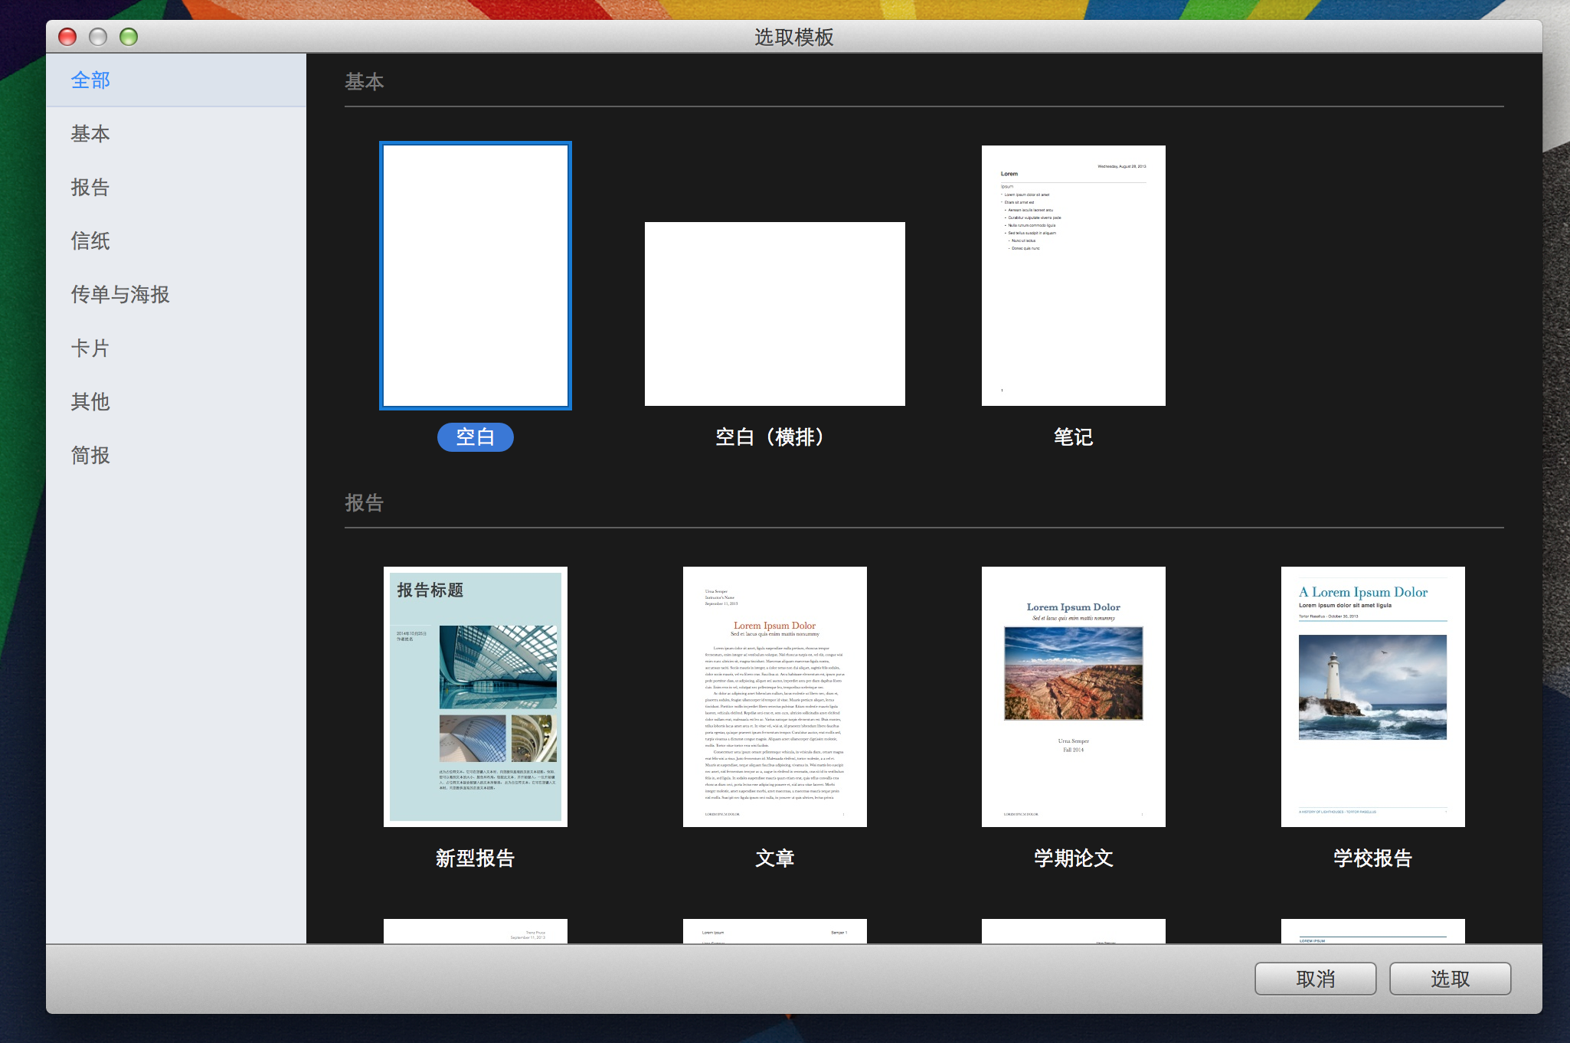The height and width of the screenshot is (1043, 1570).
Task: Click the 笔记 template label
Action: click(1074, 437)
